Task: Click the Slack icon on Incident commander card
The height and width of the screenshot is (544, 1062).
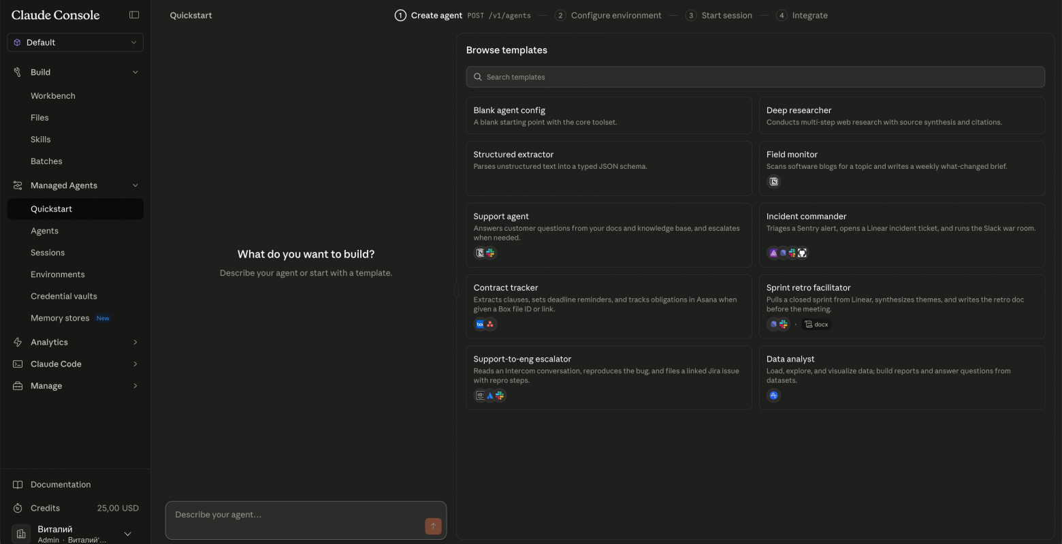Action: (792, 253)
